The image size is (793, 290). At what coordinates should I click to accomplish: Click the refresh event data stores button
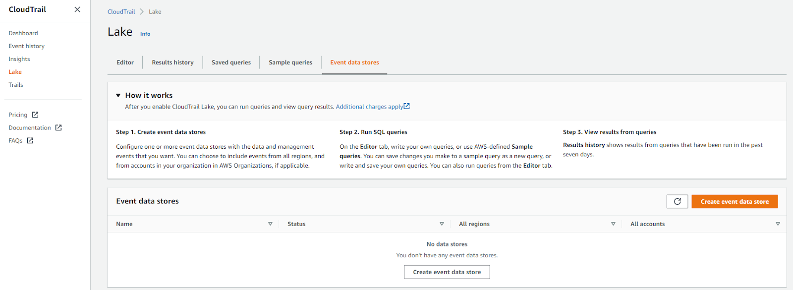[x=677, y=201]
